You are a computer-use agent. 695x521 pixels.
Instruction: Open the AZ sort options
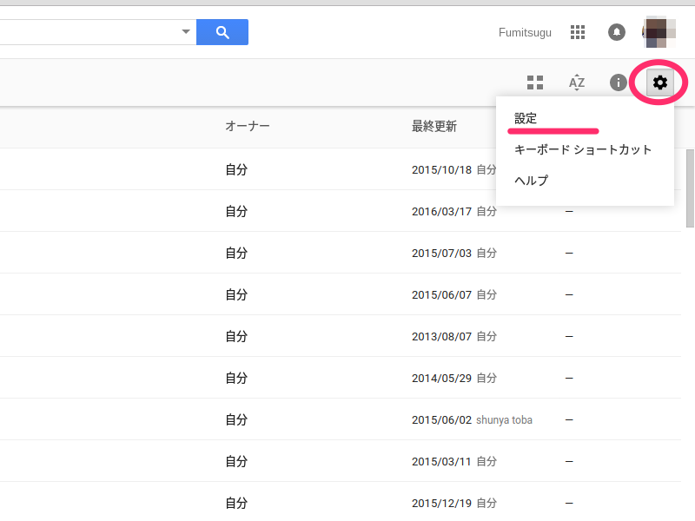click(x=577, y=82)
